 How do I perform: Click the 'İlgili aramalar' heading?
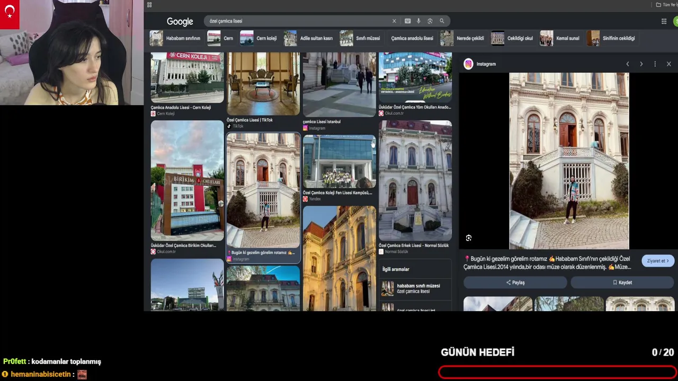pyautogui.click(x=396, y=269)
